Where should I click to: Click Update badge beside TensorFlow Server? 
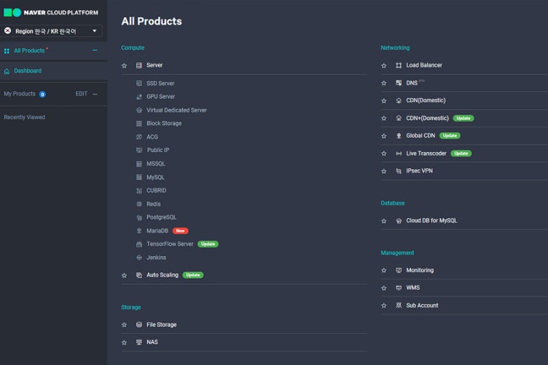[x=208, y=244]
